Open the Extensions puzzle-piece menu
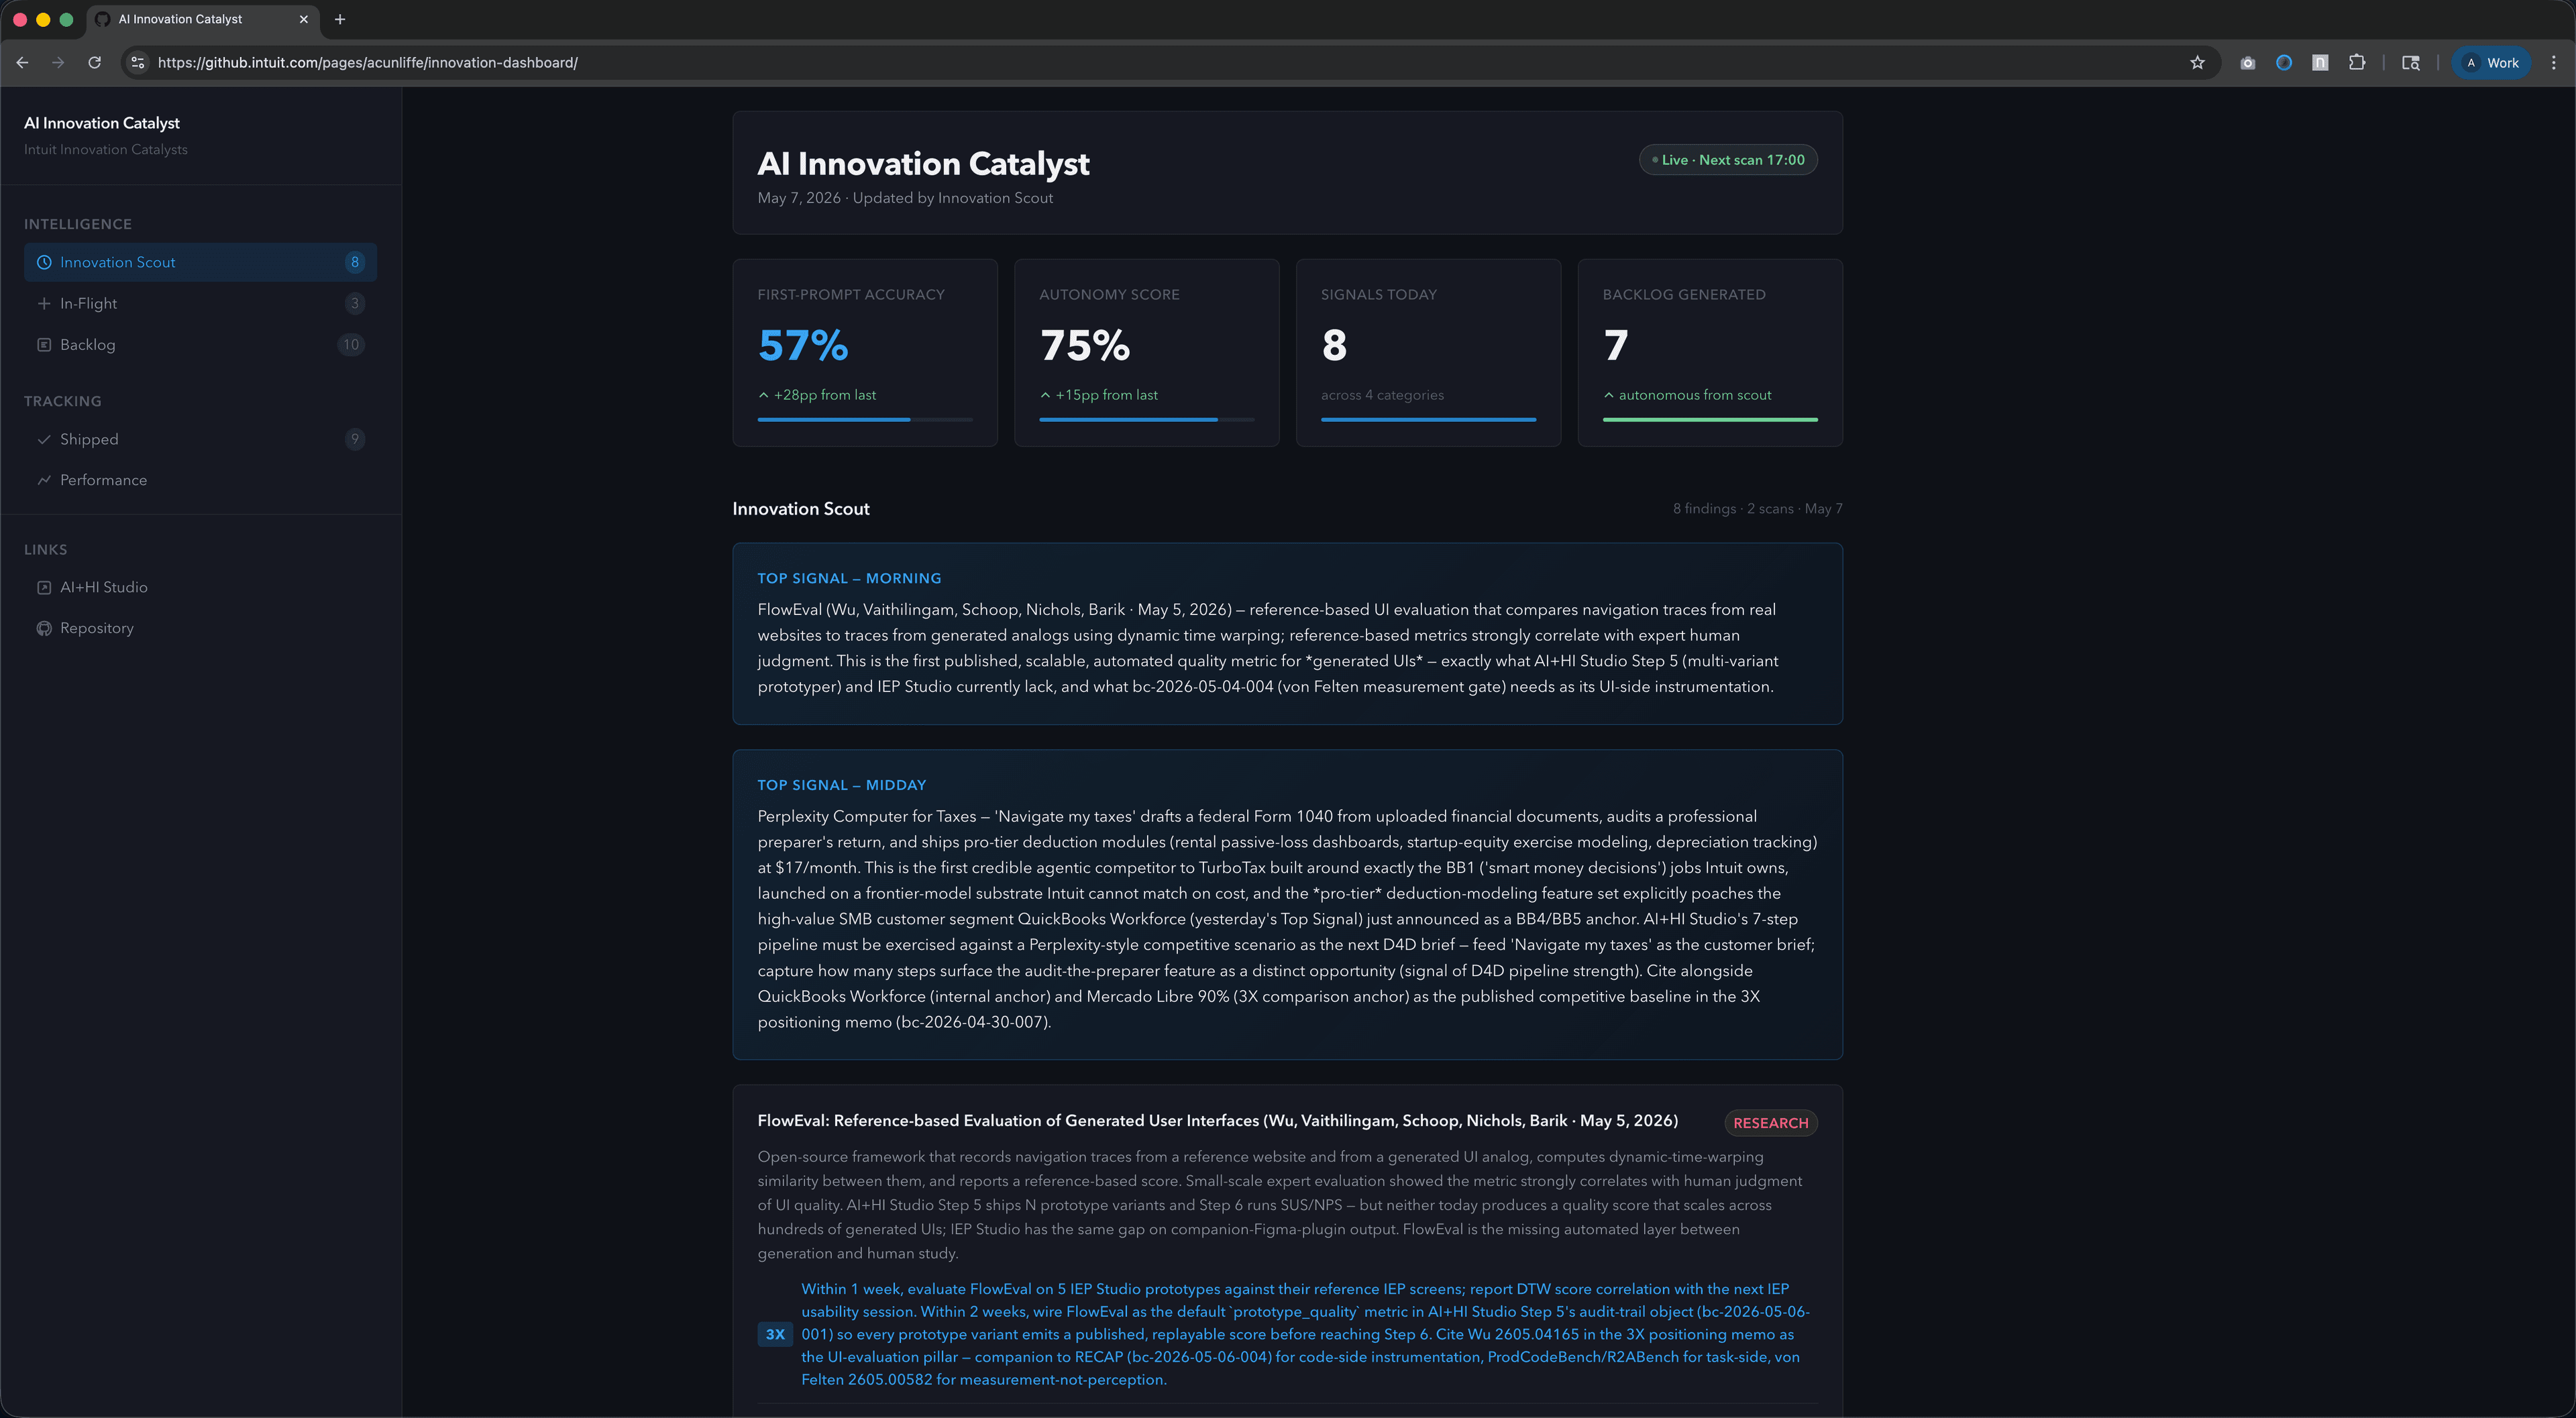This screenshot has width=2576, height=1418. tap(2357, 62)
